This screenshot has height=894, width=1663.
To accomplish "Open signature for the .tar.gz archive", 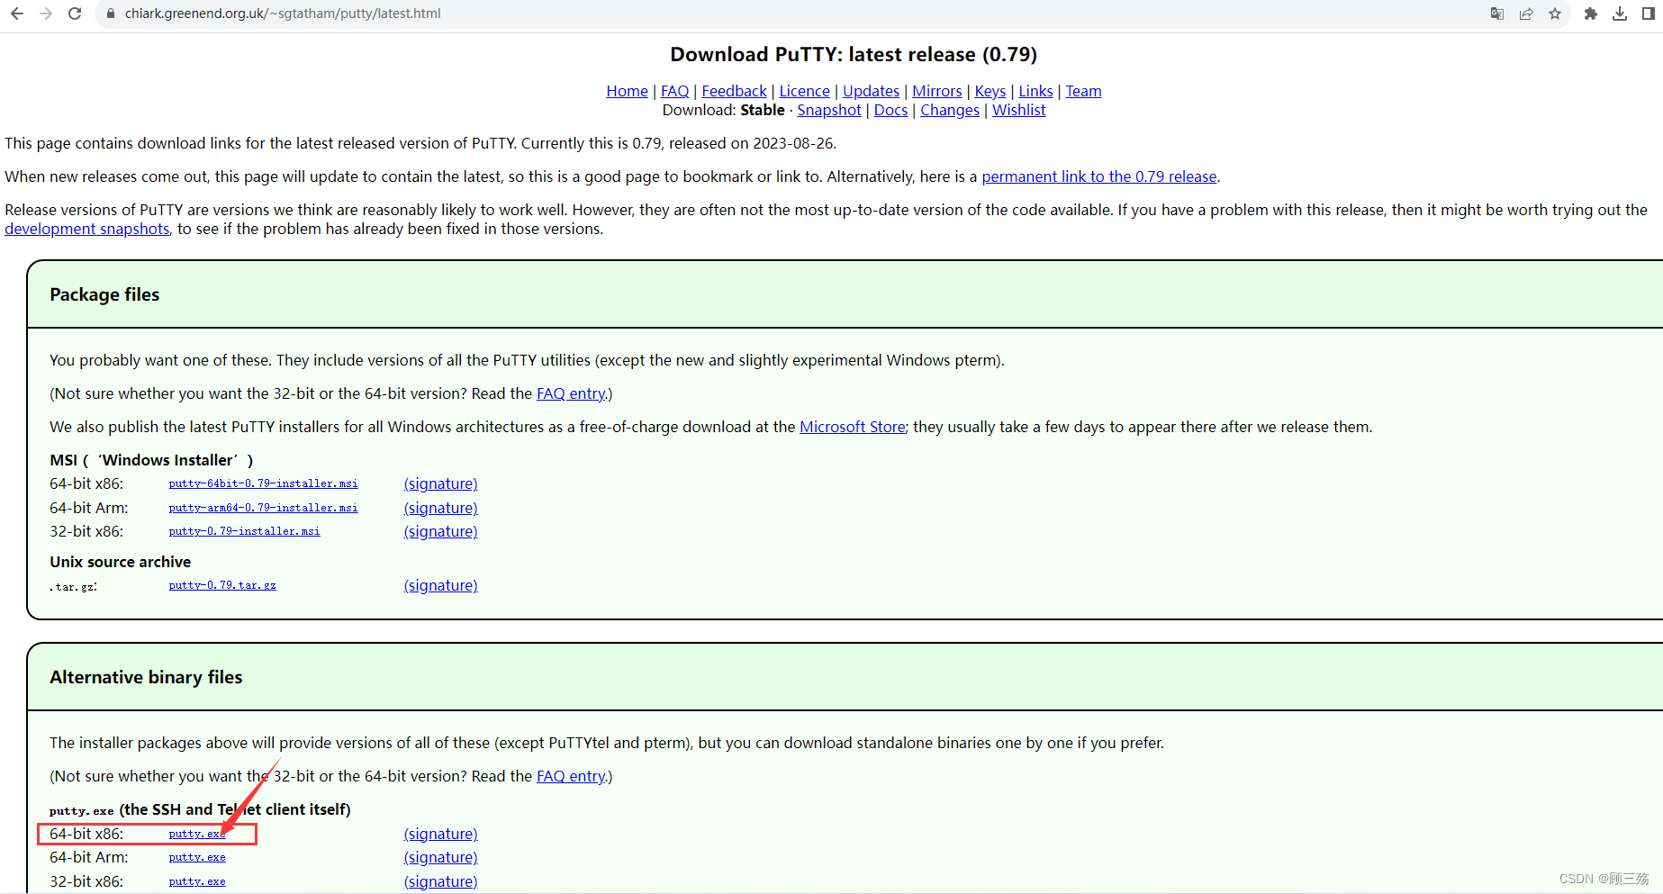I will [440, 585].
